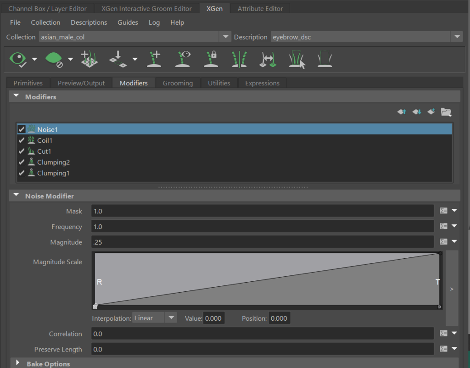The image size is (470, 368).
Task: Click the mirror guides icon
Action: [239, 60]
